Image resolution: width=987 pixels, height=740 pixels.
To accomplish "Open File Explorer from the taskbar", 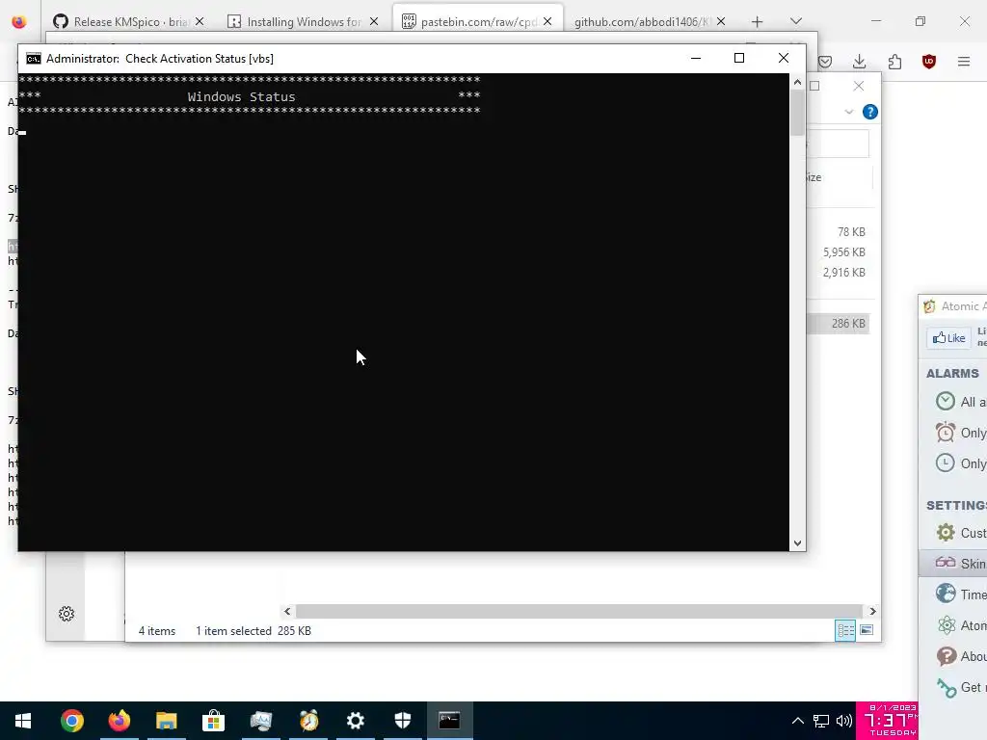I will [166, 721].
